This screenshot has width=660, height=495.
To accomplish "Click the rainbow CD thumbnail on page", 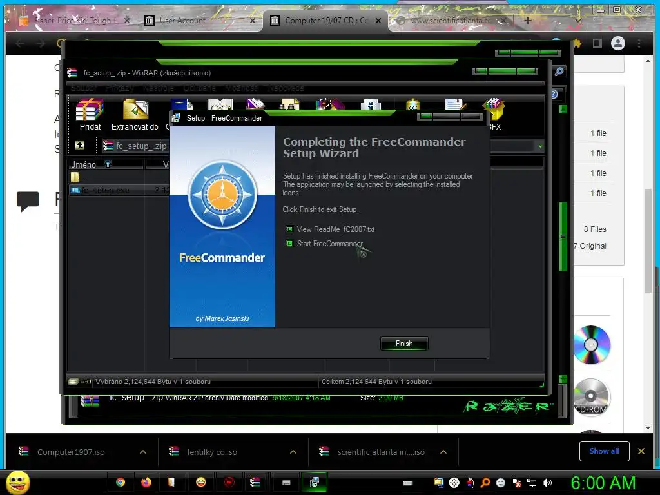I will tap(592, 344).
